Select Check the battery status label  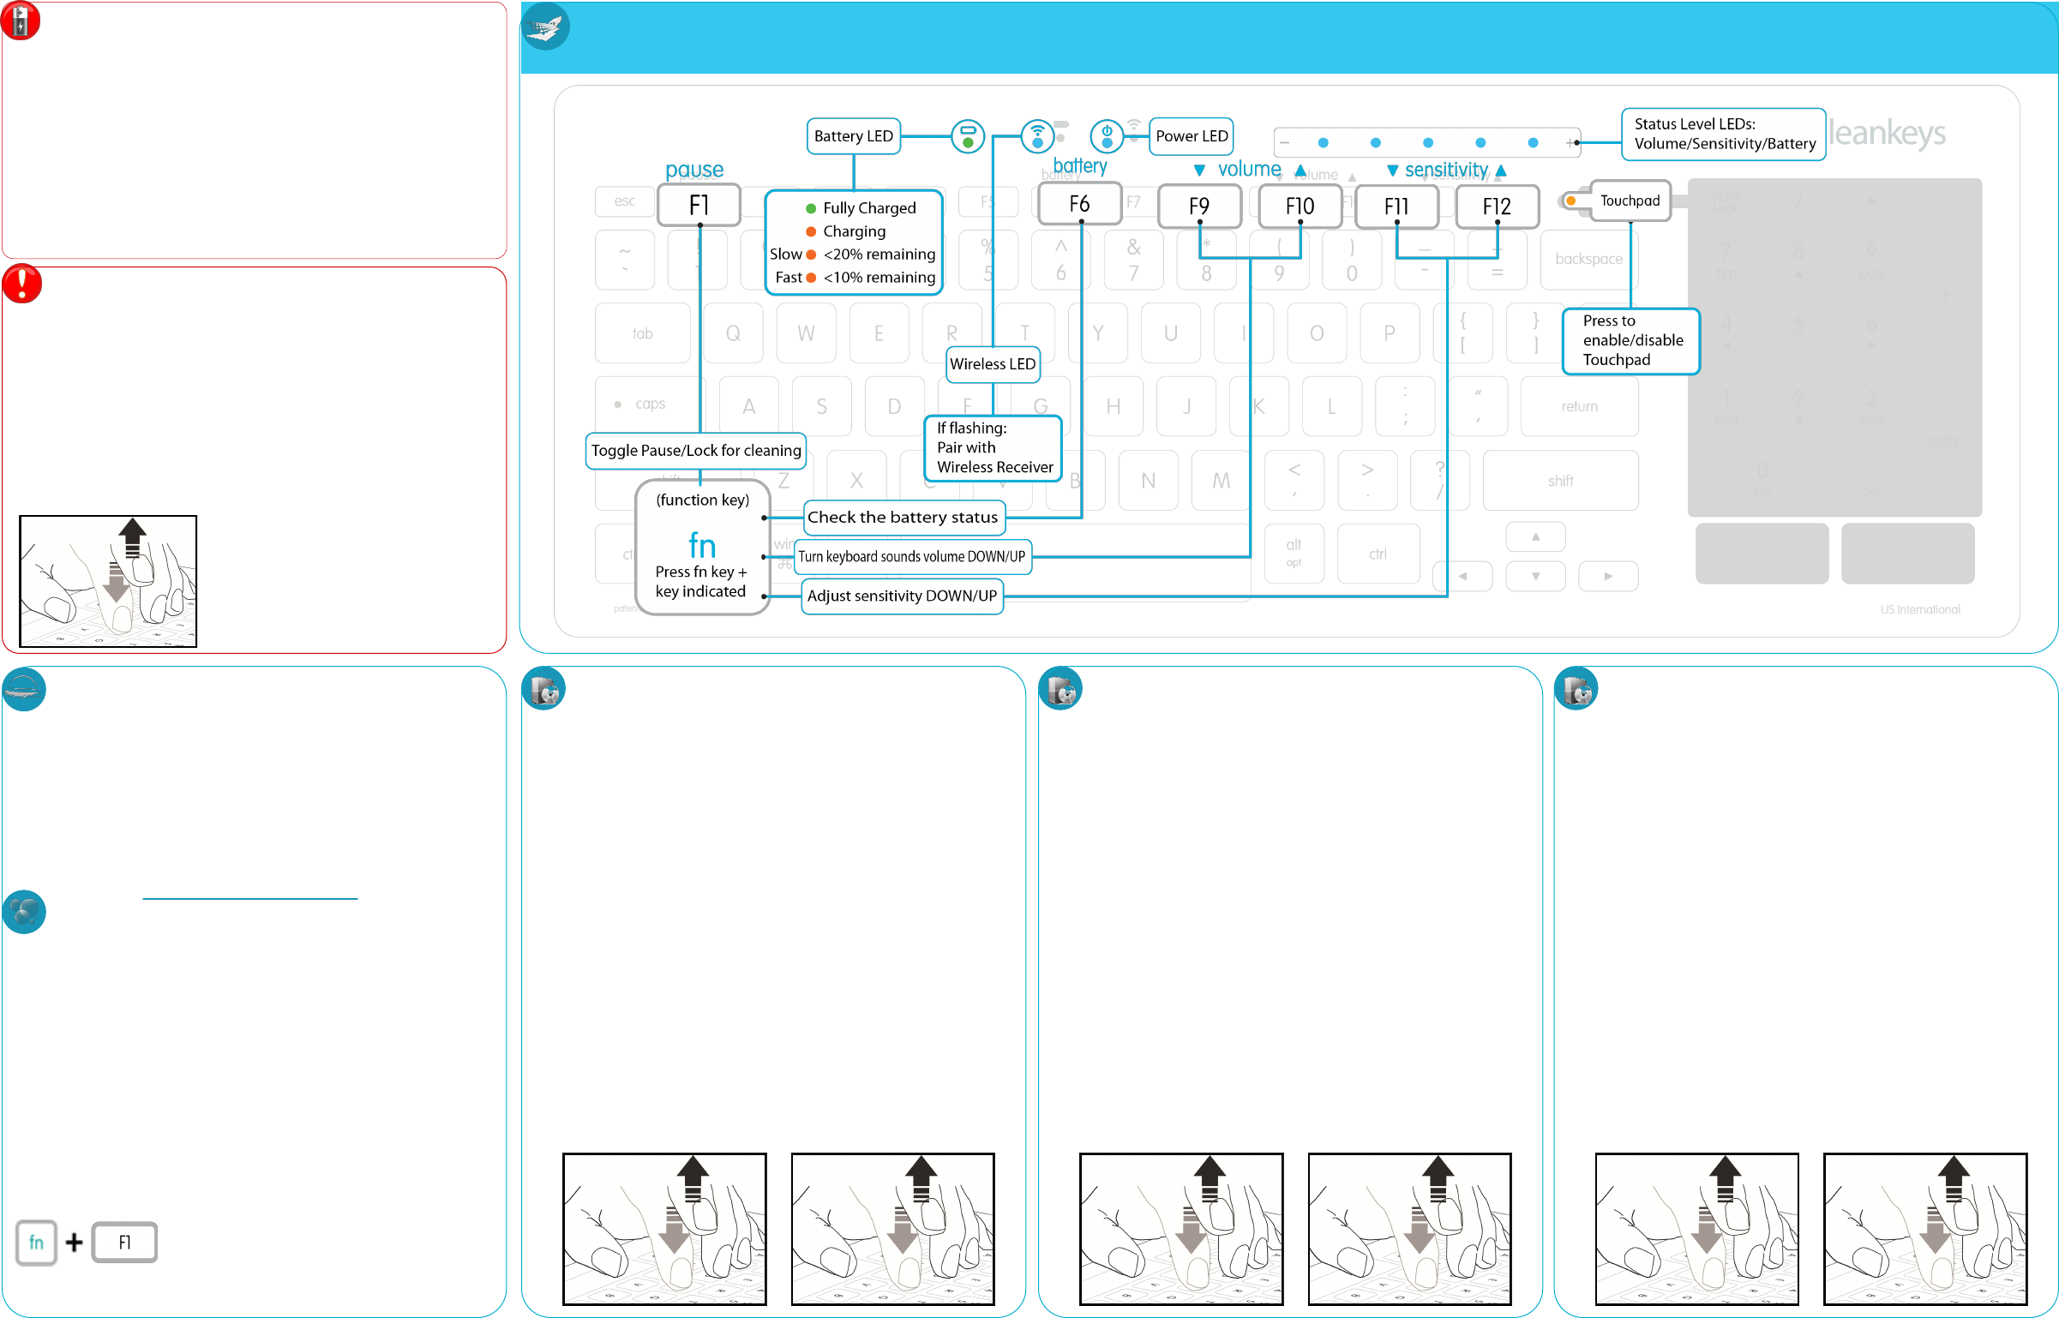[x=903, y=518]
